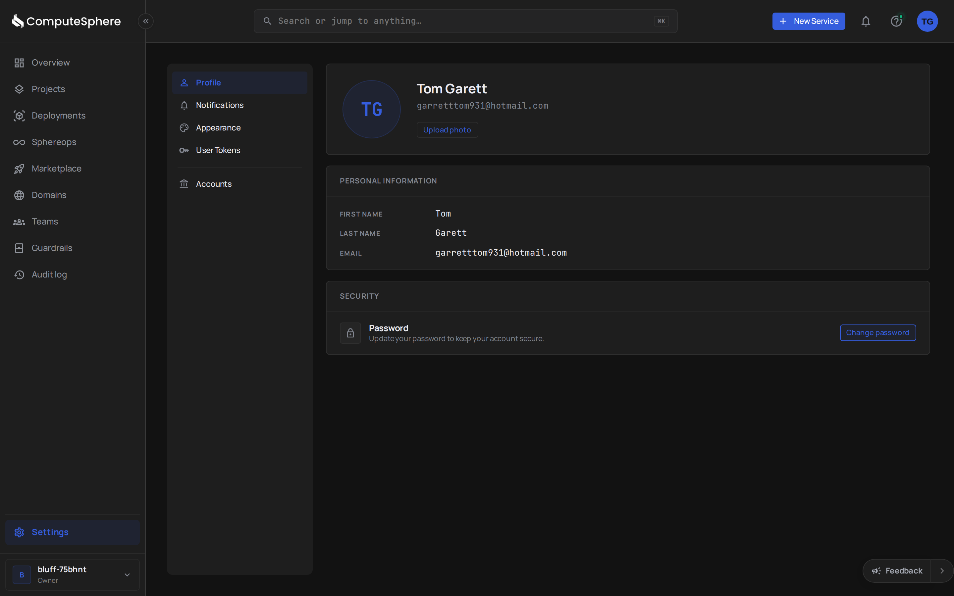Open Deployments in sidebar
Image resolution: width=954 pixels, height=596 pixels.
coord(73,116)
